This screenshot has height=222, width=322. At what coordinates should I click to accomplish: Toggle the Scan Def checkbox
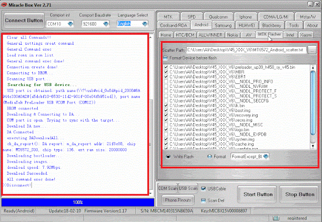(x=203, y=200)
